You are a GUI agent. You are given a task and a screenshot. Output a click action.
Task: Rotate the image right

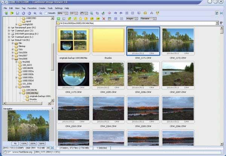[121, 13]
